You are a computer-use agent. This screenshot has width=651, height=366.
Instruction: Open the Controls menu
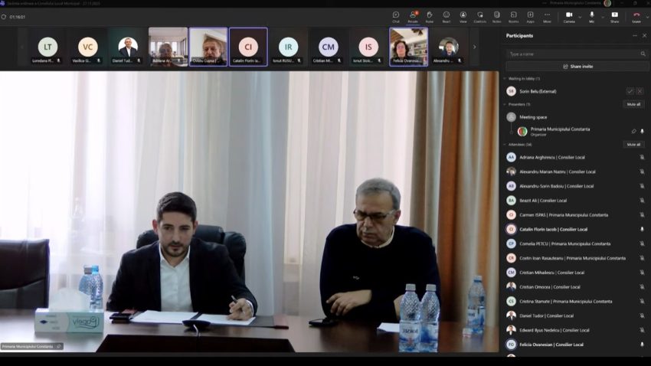pyautogui.click(x=480, y=17)
